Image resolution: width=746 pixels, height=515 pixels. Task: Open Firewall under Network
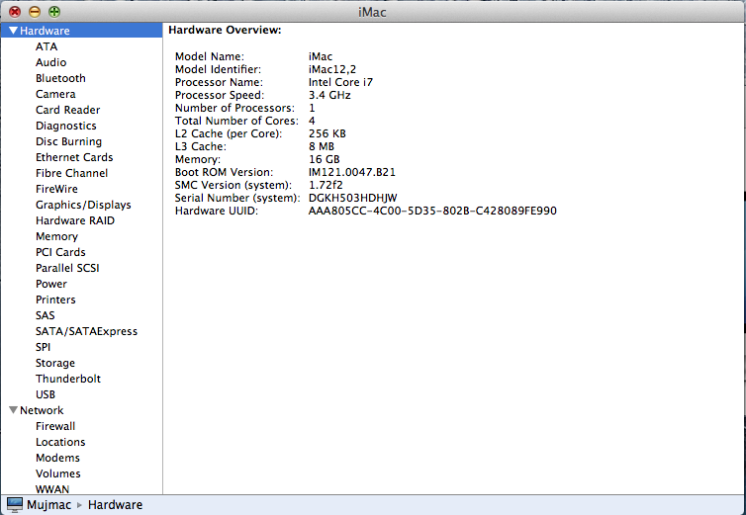(55, 426)
